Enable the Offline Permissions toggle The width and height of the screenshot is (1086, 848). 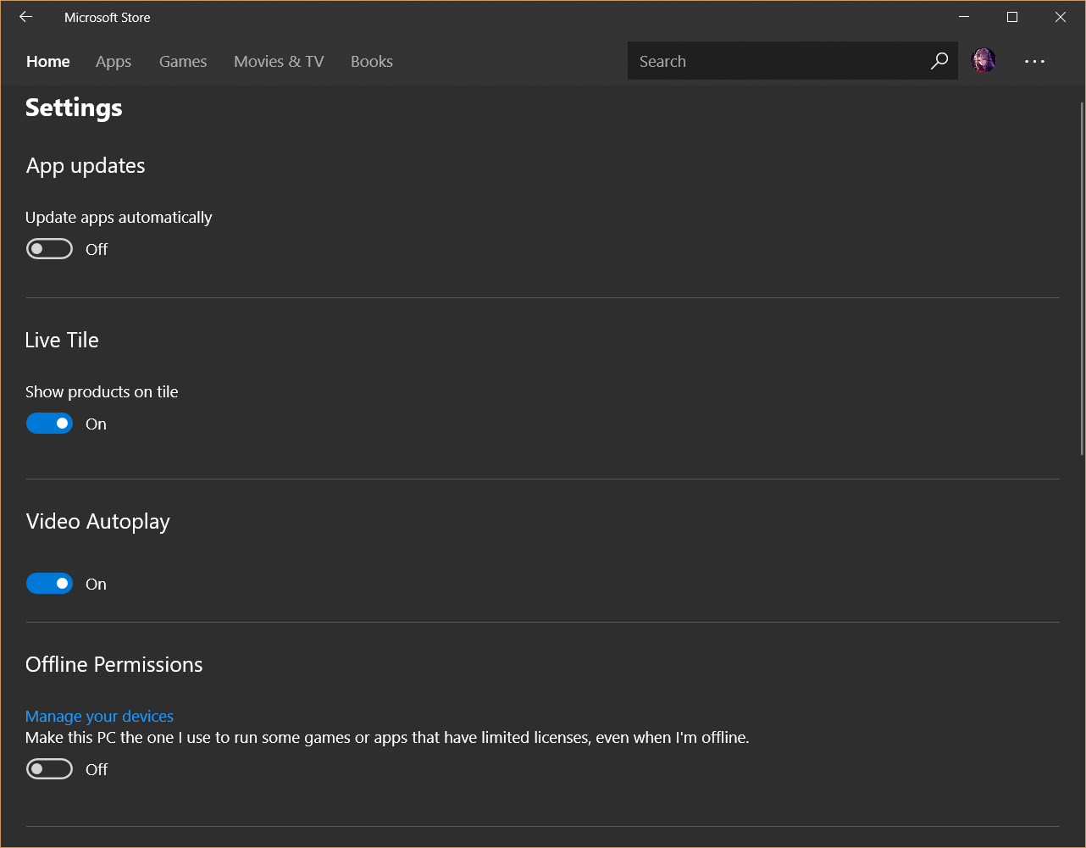49,769
